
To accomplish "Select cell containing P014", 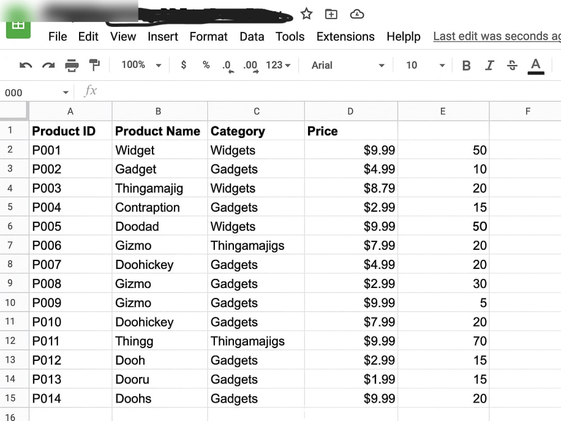I will 71,398.
